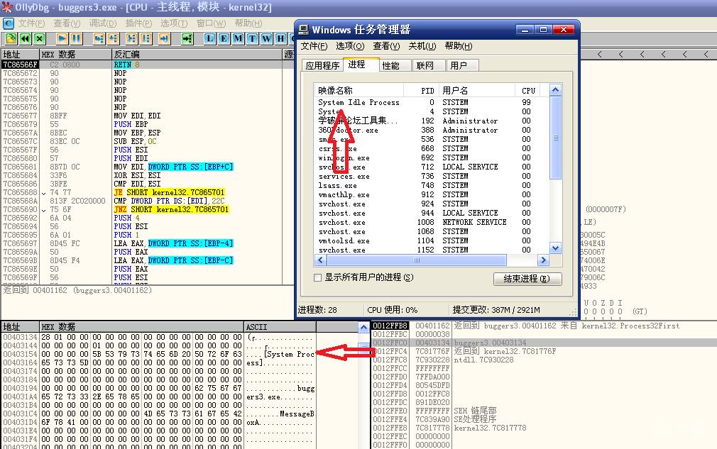Select the RETN 8 disassembly line
The image size is (717, 449).
coord(148,65)
